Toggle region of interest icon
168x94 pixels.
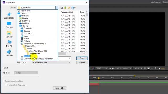coord(110,68)
